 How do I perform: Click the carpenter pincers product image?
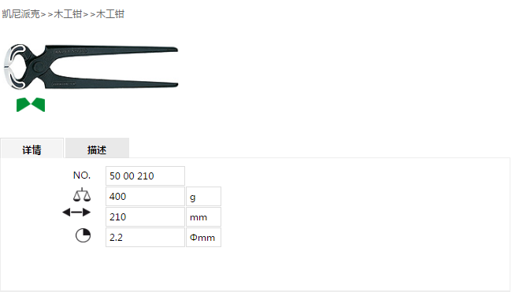pos(91,67)
